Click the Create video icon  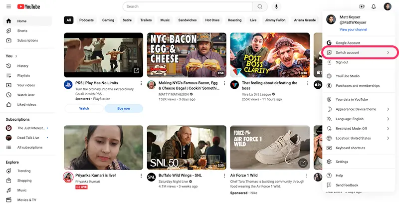pos(362,6)
